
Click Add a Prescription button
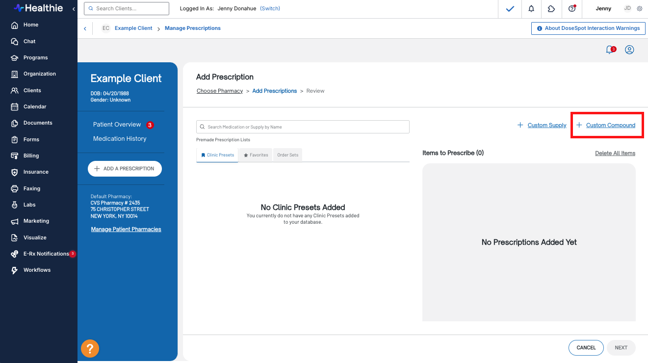[125, 169]
